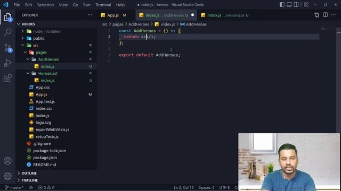The height and width of the screenshot is (191, 341).
Task: Open the Selection menu
Action: pos(45,5)
